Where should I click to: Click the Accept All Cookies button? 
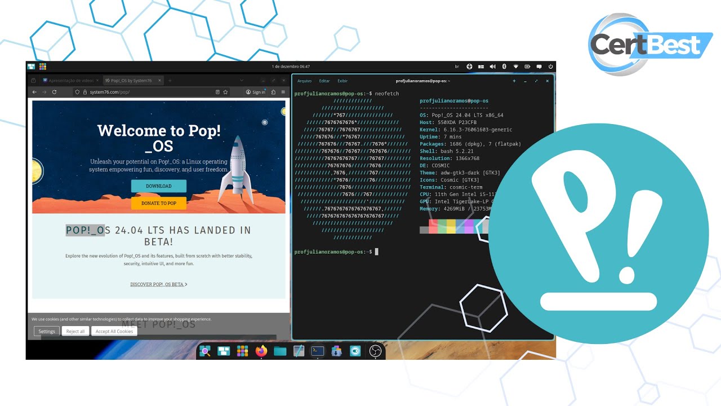pos(114,331)
